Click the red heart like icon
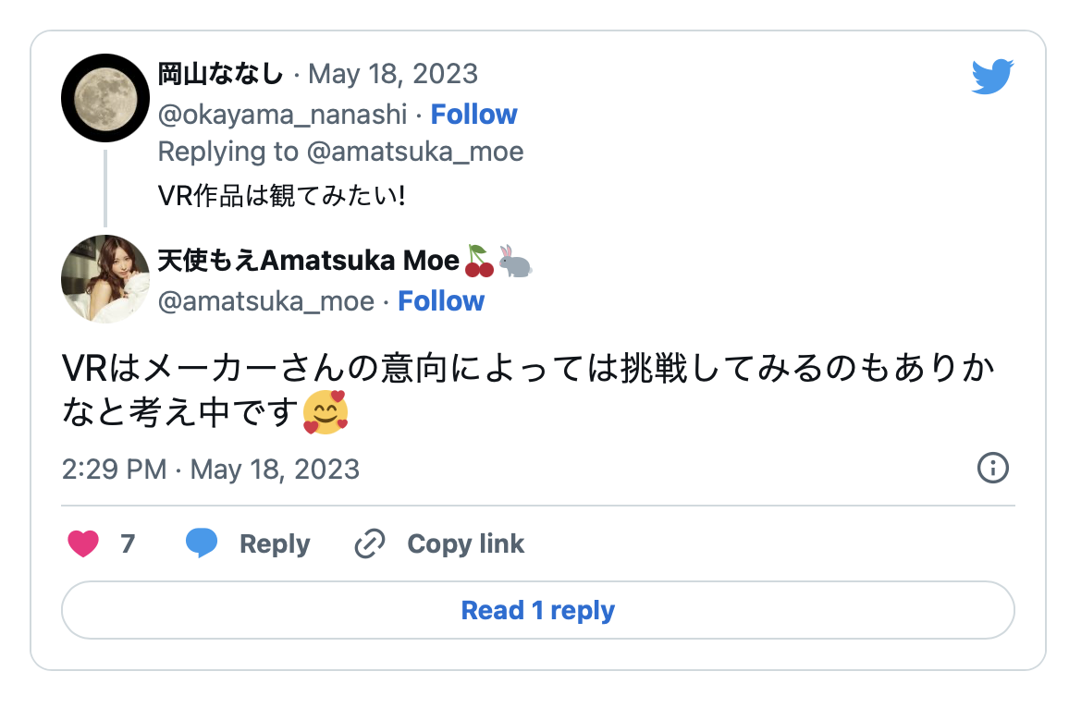This screenshot has height=708, width=1069. tap(83, 543)
